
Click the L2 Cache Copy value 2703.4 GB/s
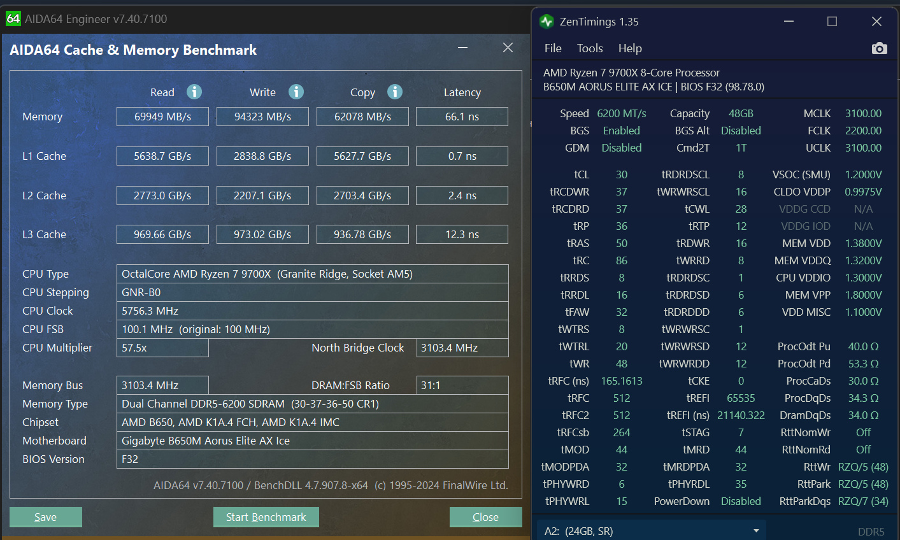tap(362, 195)
